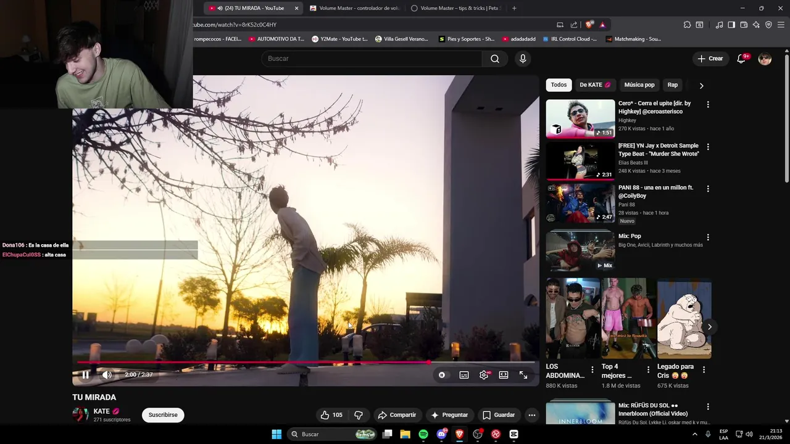The image size is (790, 444).
Task: Open options for LOS ABDOMINA... short
Action: (x=592, y=369)
